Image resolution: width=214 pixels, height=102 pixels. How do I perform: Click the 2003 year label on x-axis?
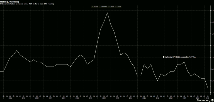pos(37,98)
